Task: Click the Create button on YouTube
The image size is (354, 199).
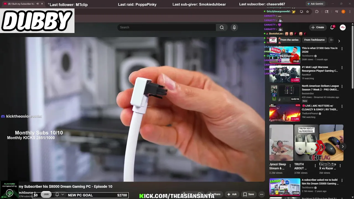Action: coord(317,27)
